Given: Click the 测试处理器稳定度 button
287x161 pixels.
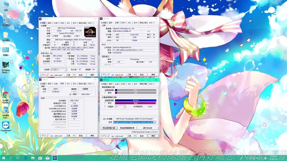Looking at the screenshot, I should tap(127, 128).
